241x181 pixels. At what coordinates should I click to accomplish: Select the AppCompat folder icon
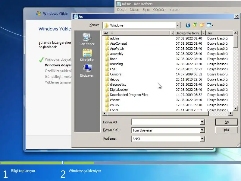coord(107,43)
